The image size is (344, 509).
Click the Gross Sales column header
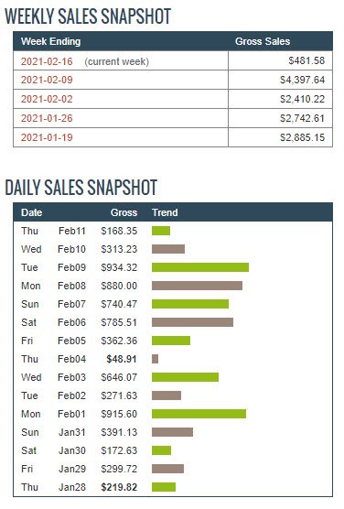pos(263,41)
